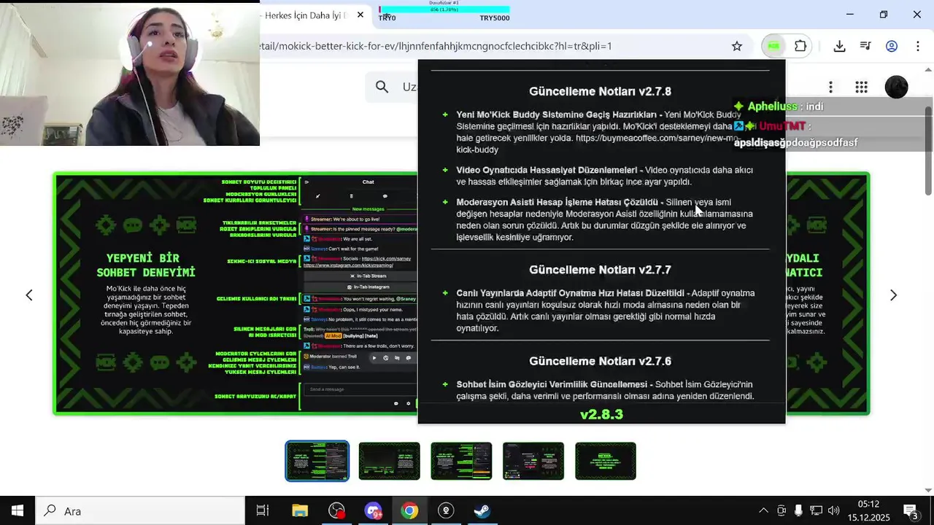934x525 pixels.
Task: Open Chrome downloads icon
Action: click(x=840, y=46)
